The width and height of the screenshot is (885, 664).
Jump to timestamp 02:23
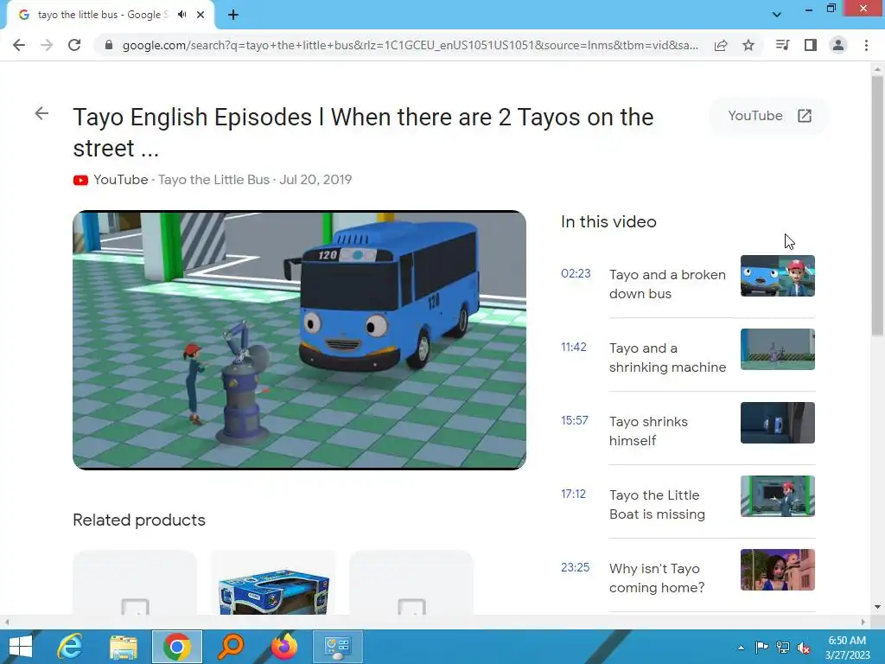click(x=576, y=274)
